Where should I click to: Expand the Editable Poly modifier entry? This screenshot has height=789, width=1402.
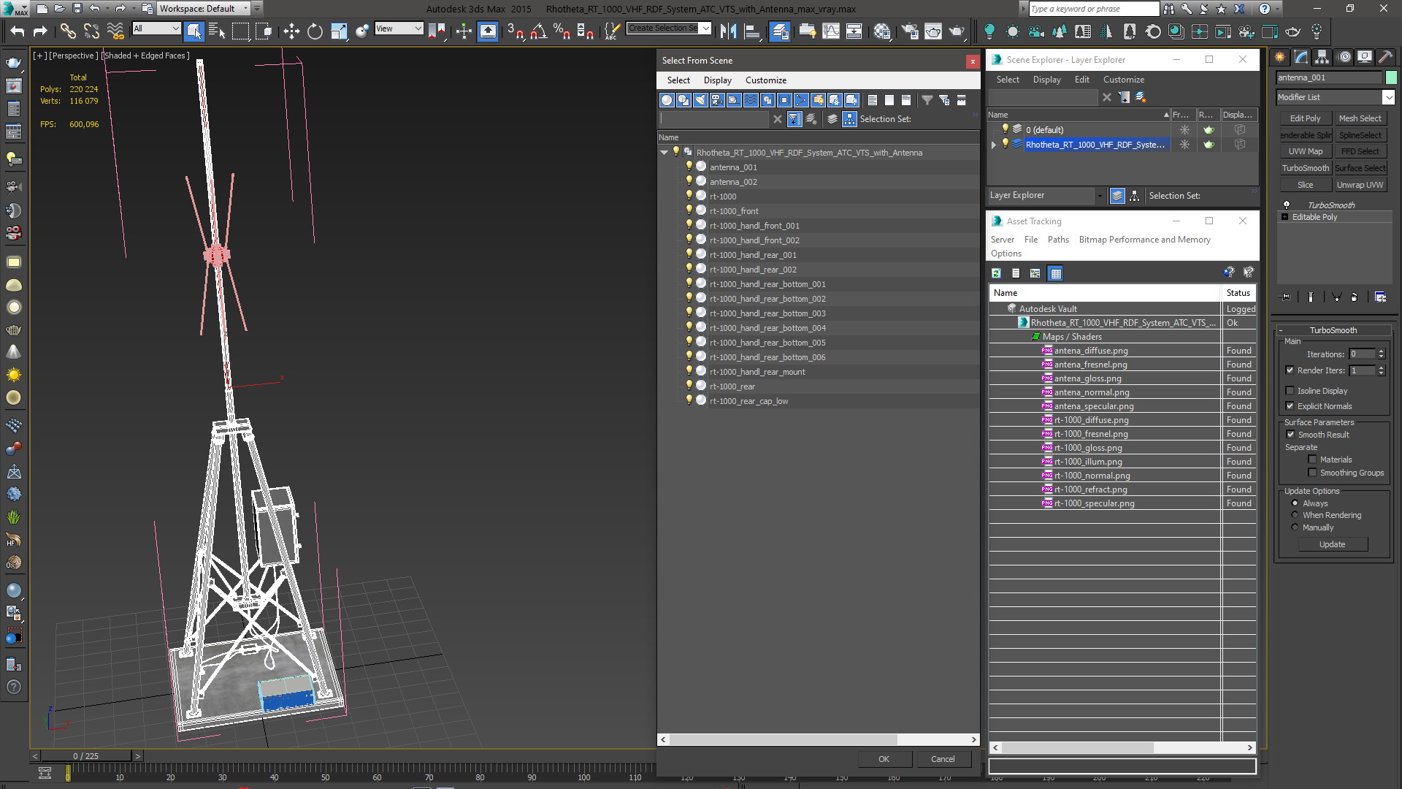1285,217
